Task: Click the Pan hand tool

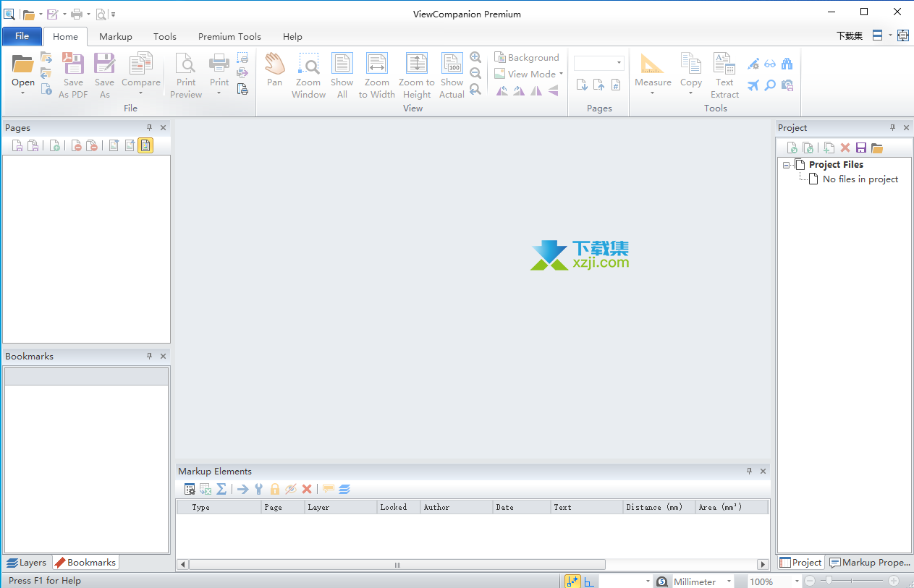Action: (x=274, y=69)
